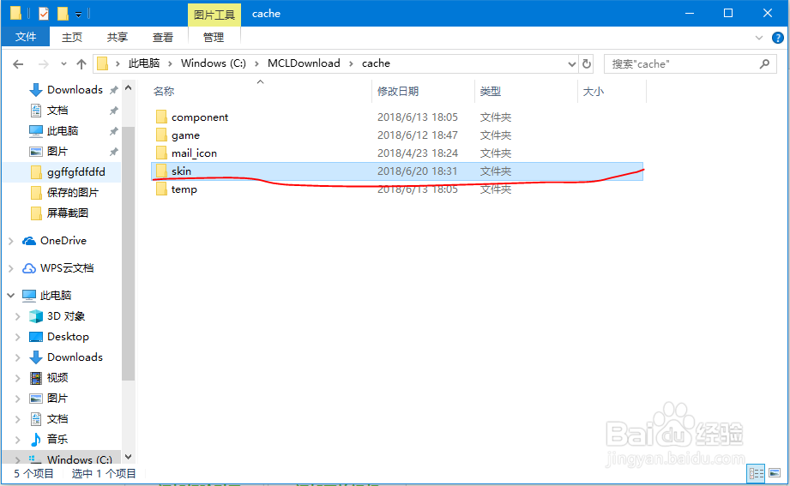Viewport: 790px width, 486px height.
Task: Open the address bar history dropdown
Action: click(572, 64)
